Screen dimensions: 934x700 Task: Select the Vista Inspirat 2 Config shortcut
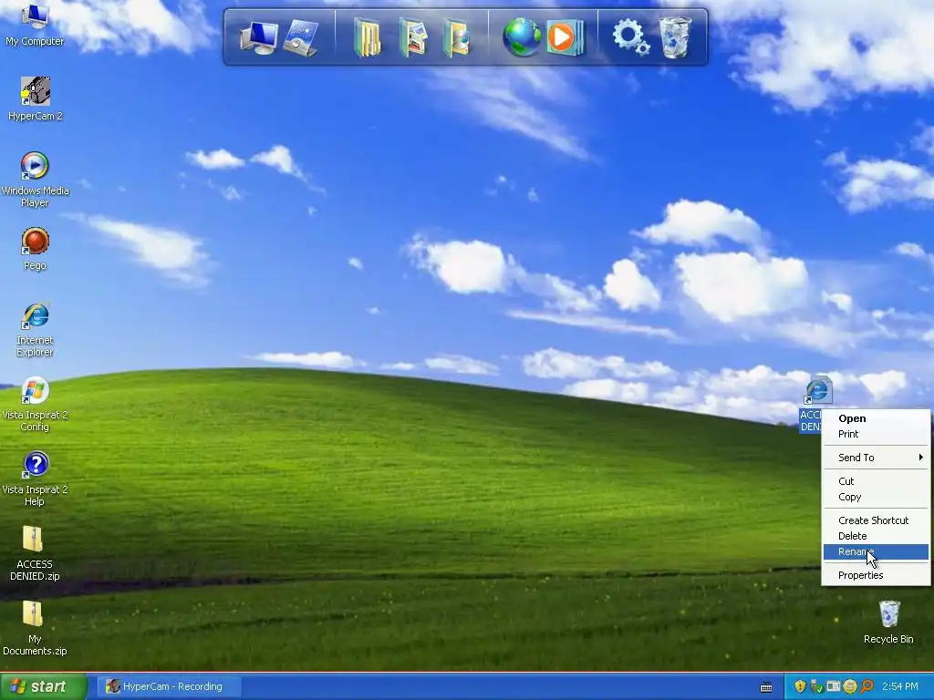tap(35, 404)
